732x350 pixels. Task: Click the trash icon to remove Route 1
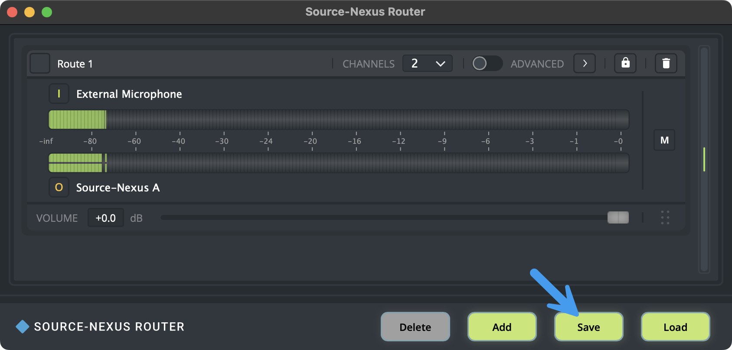(x=666, y=63)
